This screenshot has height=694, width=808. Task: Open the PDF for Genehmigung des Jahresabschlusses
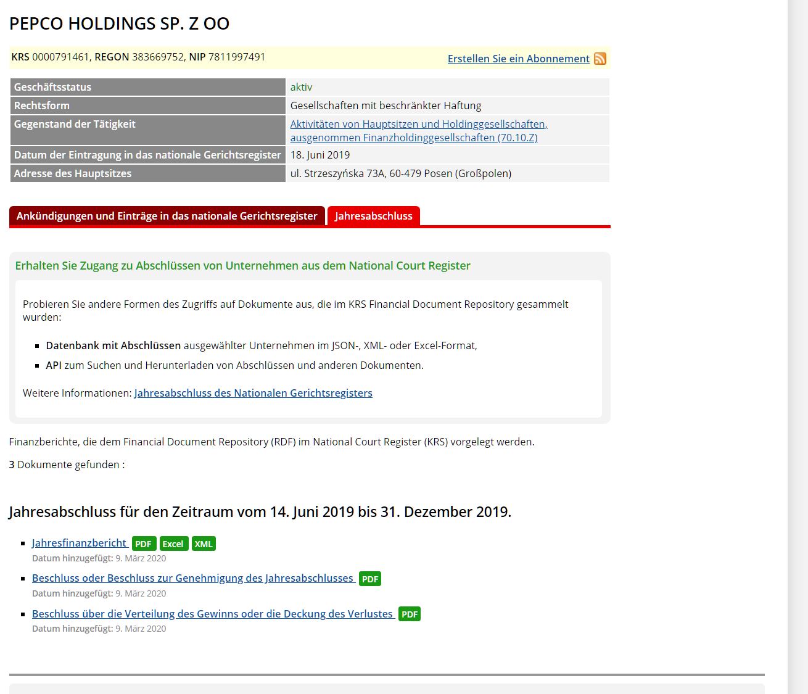click(x=370, y=579)
